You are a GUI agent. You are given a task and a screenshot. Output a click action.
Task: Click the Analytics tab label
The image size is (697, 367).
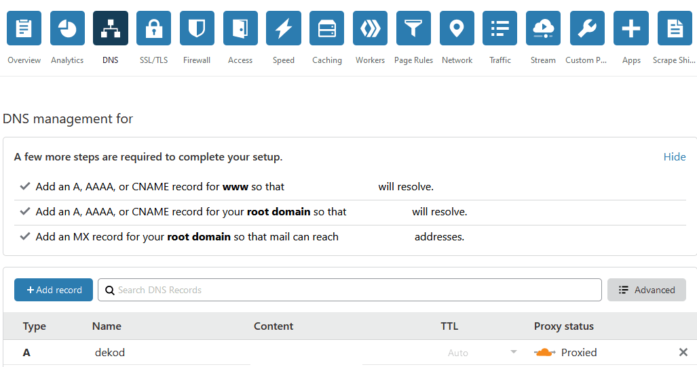point(67,60)
